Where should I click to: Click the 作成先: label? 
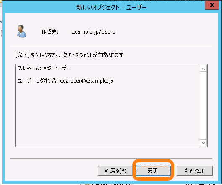point(50,32)
